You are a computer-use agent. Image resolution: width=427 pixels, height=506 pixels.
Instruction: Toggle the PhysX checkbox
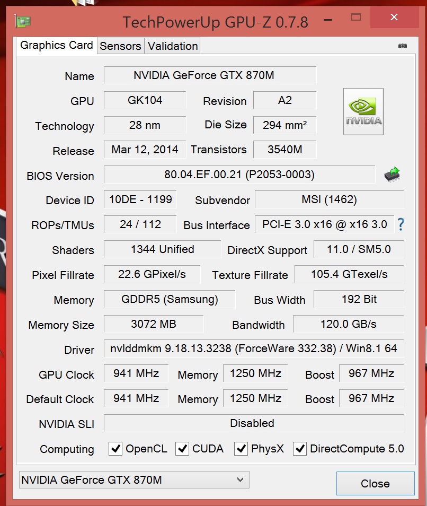coord(241,449)
